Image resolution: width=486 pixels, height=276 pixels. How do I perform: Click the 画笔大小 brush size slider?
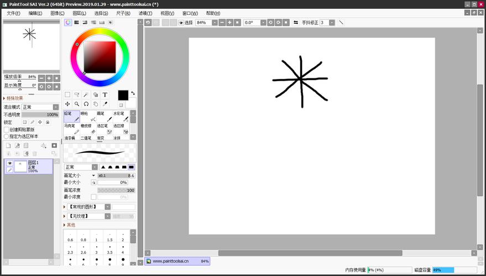pos(116,176)
